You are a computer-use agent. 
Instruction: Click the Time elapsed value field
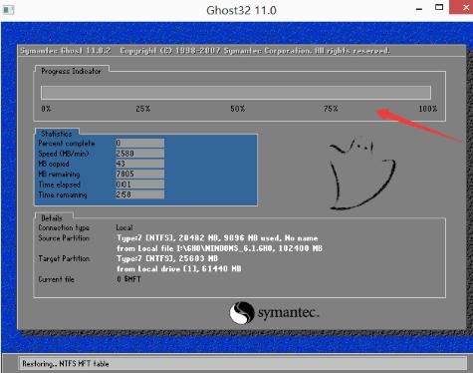click(139, 185)
